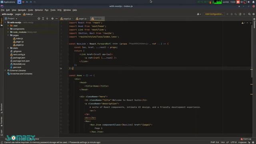Click pages breadcrumb in navigation bar
Screen dimensions: 256x144
(x=18, y=14)
